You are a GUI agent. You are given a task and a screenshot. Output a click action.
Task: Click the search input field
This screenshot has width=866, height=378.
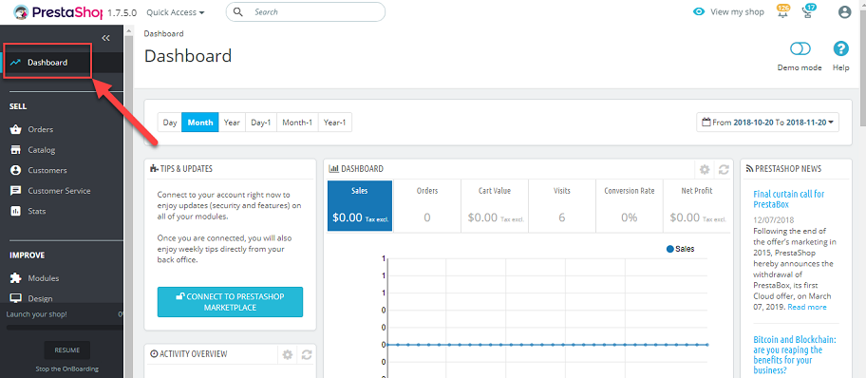point(306,11)
